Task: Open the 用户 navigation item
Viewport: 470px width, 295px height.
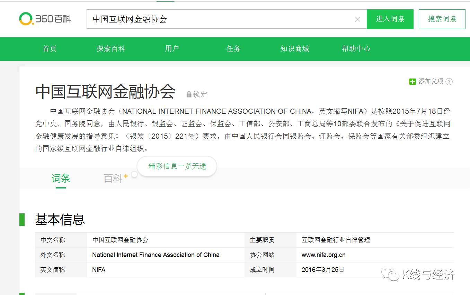Action: (172, 49)
